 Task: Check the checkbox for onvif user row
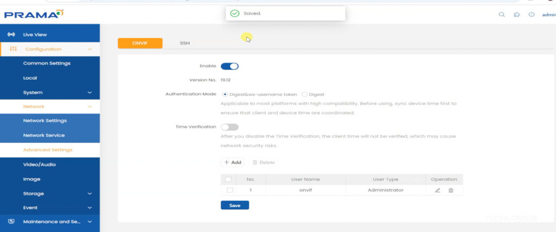[230, 190]
